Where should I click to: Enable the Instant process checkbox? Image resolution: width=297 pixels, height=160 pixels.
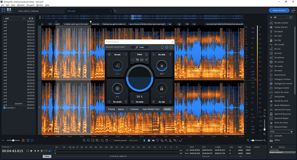click(112, 141)
